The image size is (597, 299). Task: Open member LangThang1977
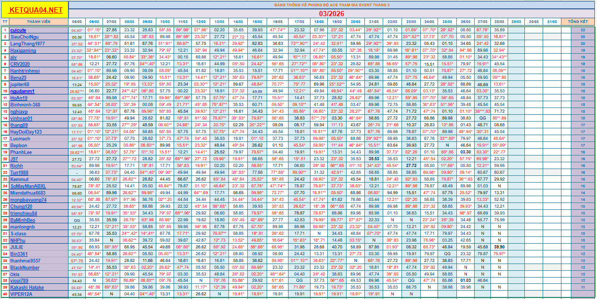click(x=26, y=44)
